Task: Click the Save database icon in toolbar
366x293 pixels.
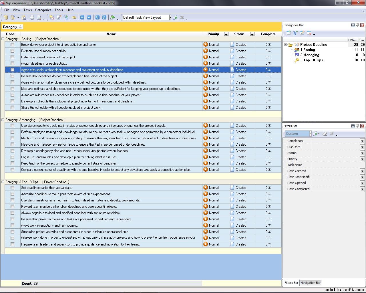Action: (24, 17)
